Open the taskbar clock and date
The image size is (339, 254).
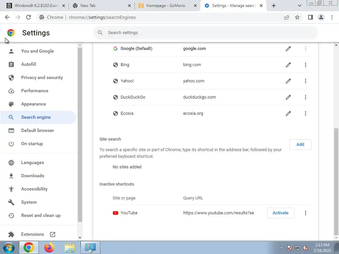[322, 248]
